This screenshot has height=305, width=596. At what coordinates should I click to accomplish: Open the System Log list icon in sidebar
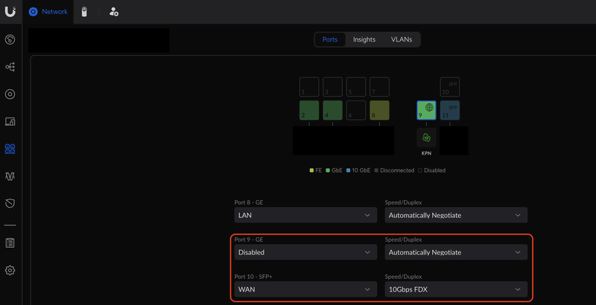coord(10,243)
